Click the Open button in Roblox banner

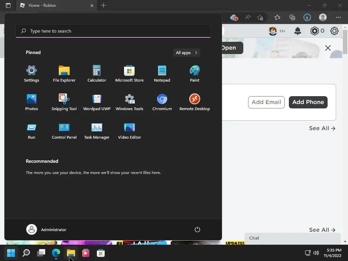[x=232, y=48]
